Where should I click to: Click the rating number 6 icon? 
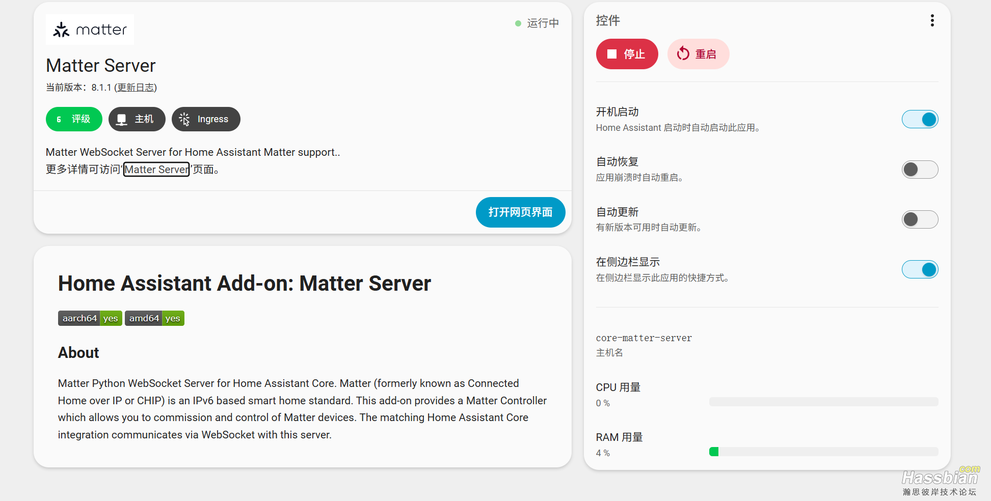coord(59,119)
